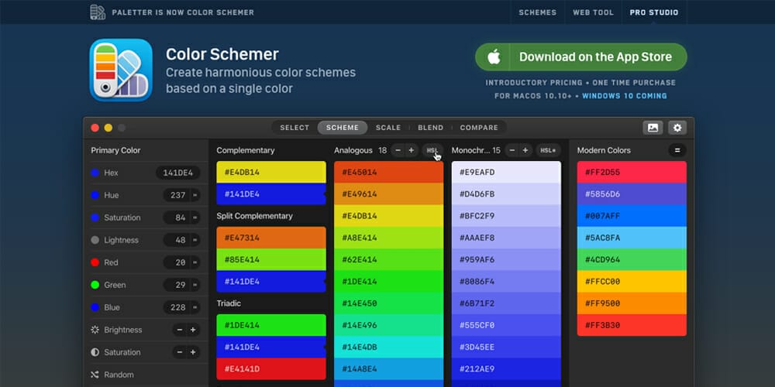Viewport: 775px width, 387px height.
Task: Select Modern Colors swatch #FF9500
Action: [632, 303]
